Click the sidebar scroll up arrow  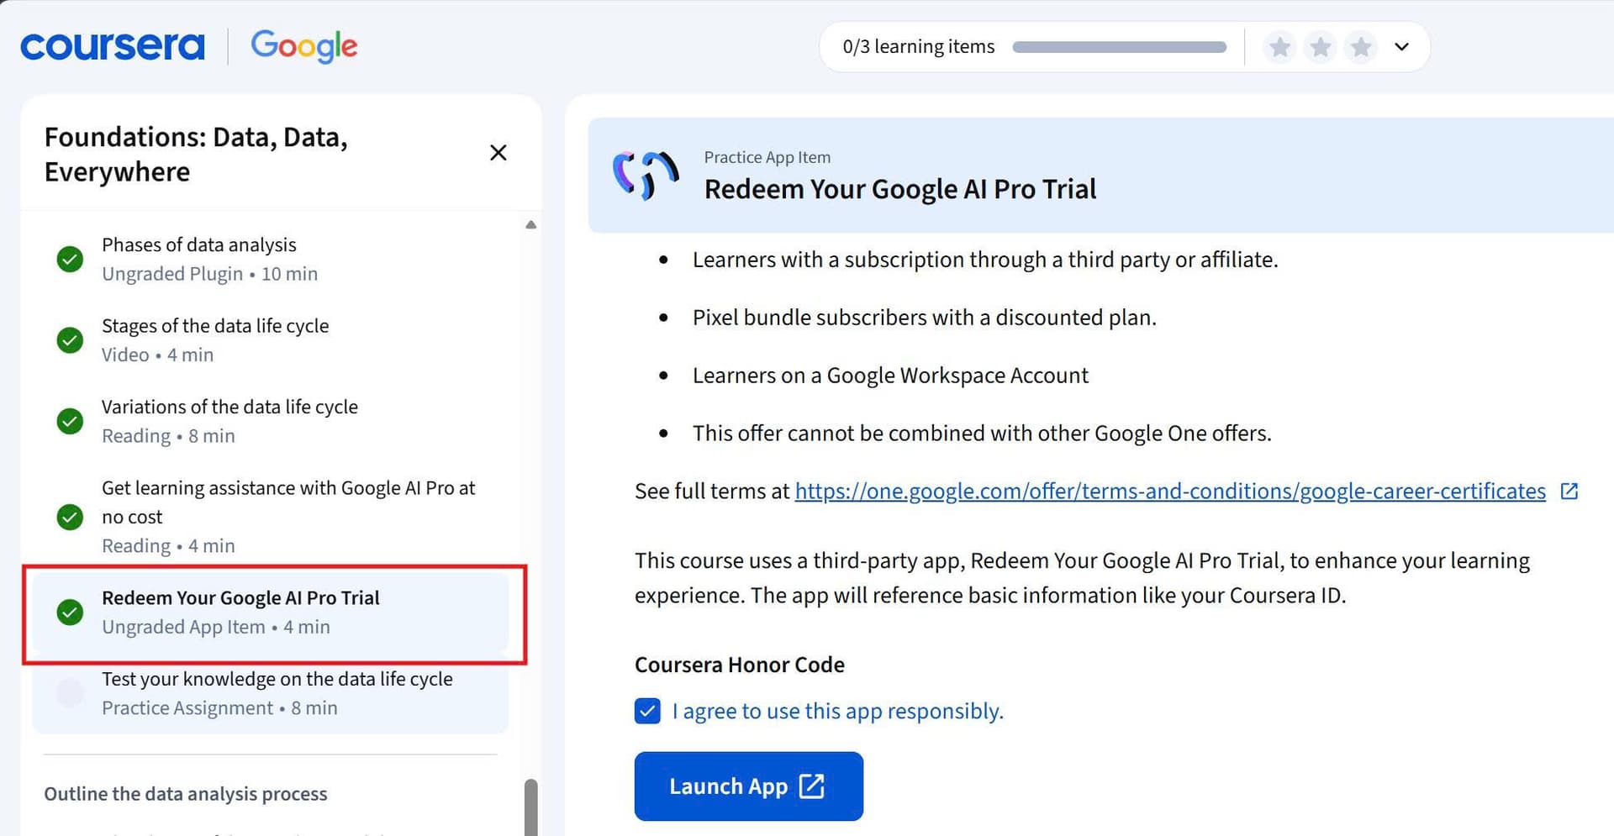click(x=530, y=224)
